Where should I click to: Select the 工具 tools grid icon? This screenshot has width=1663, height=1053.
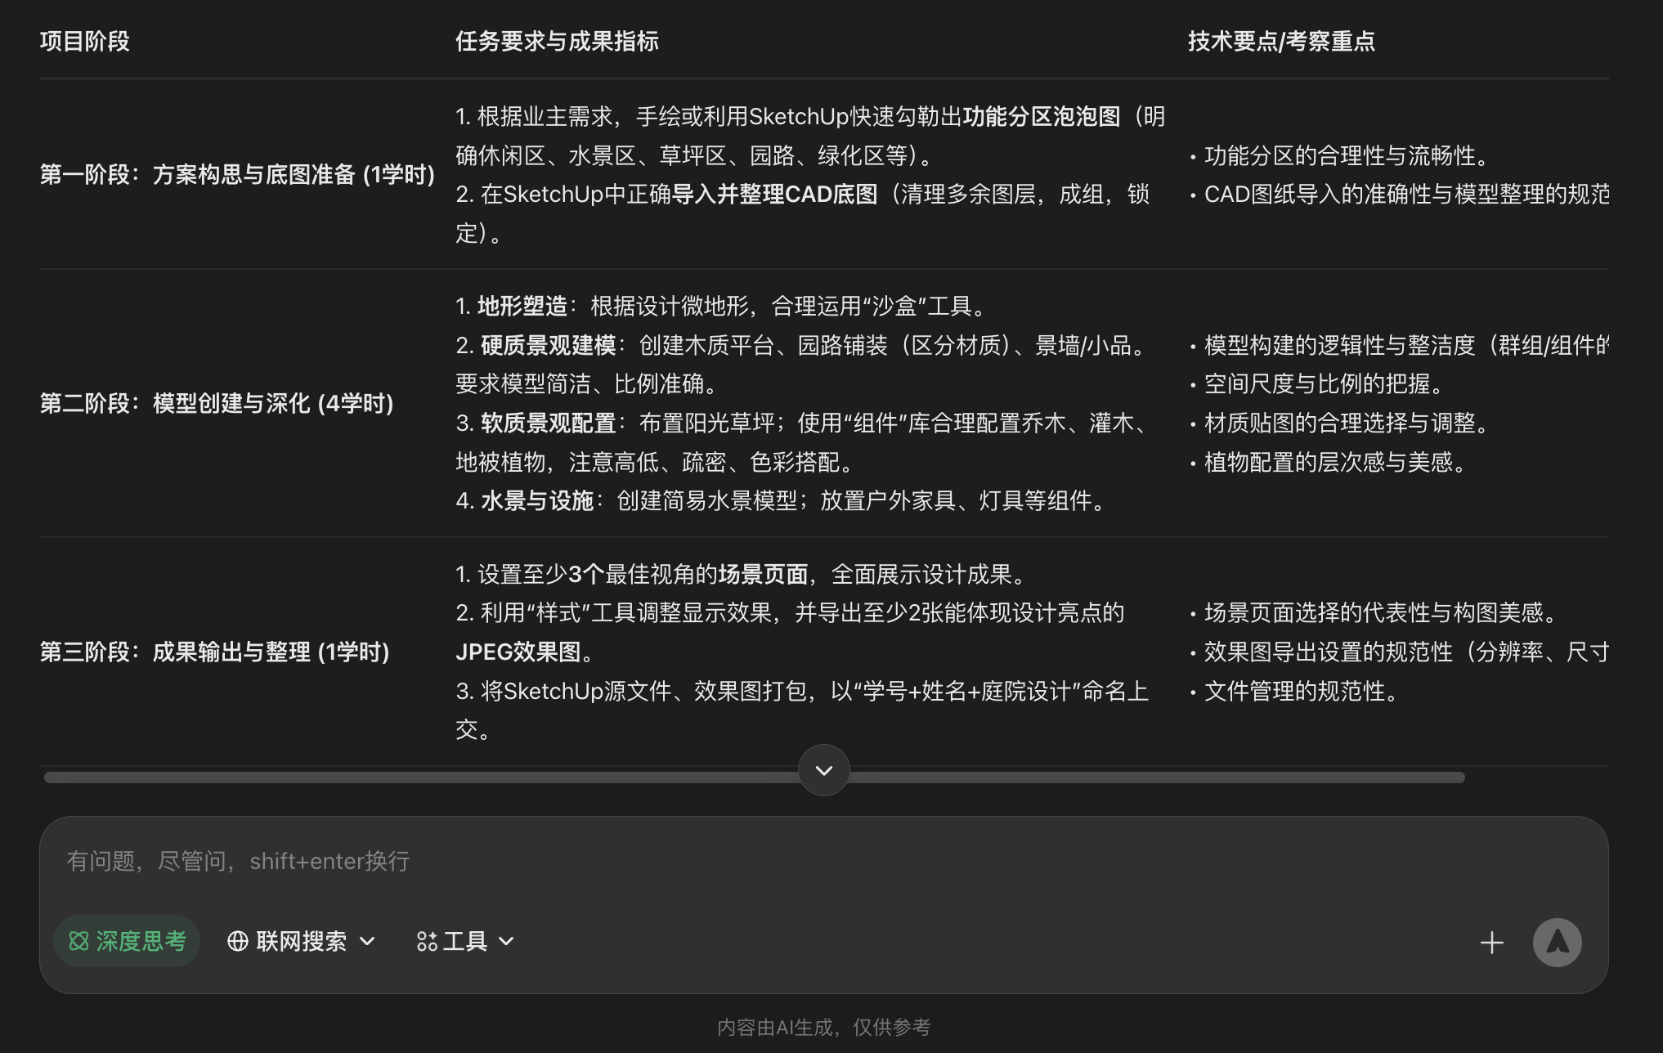pyautogui.click(x=426, y=941)
